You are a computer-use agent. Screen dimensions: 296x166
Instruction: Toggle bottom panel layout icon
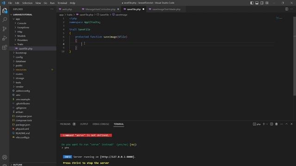tap(257, 3)
